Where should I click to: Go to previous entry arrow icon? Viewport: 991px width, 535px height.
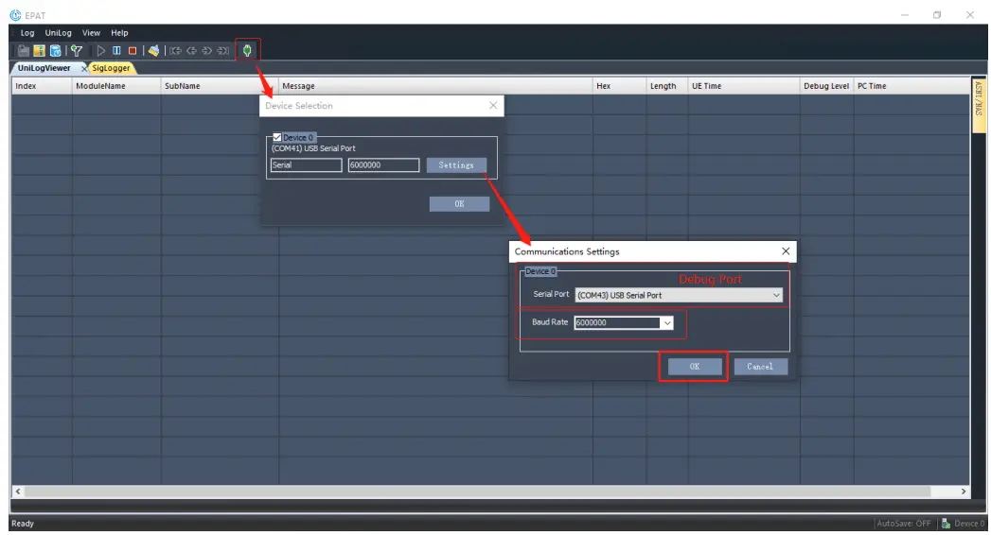tap(191, 50)
